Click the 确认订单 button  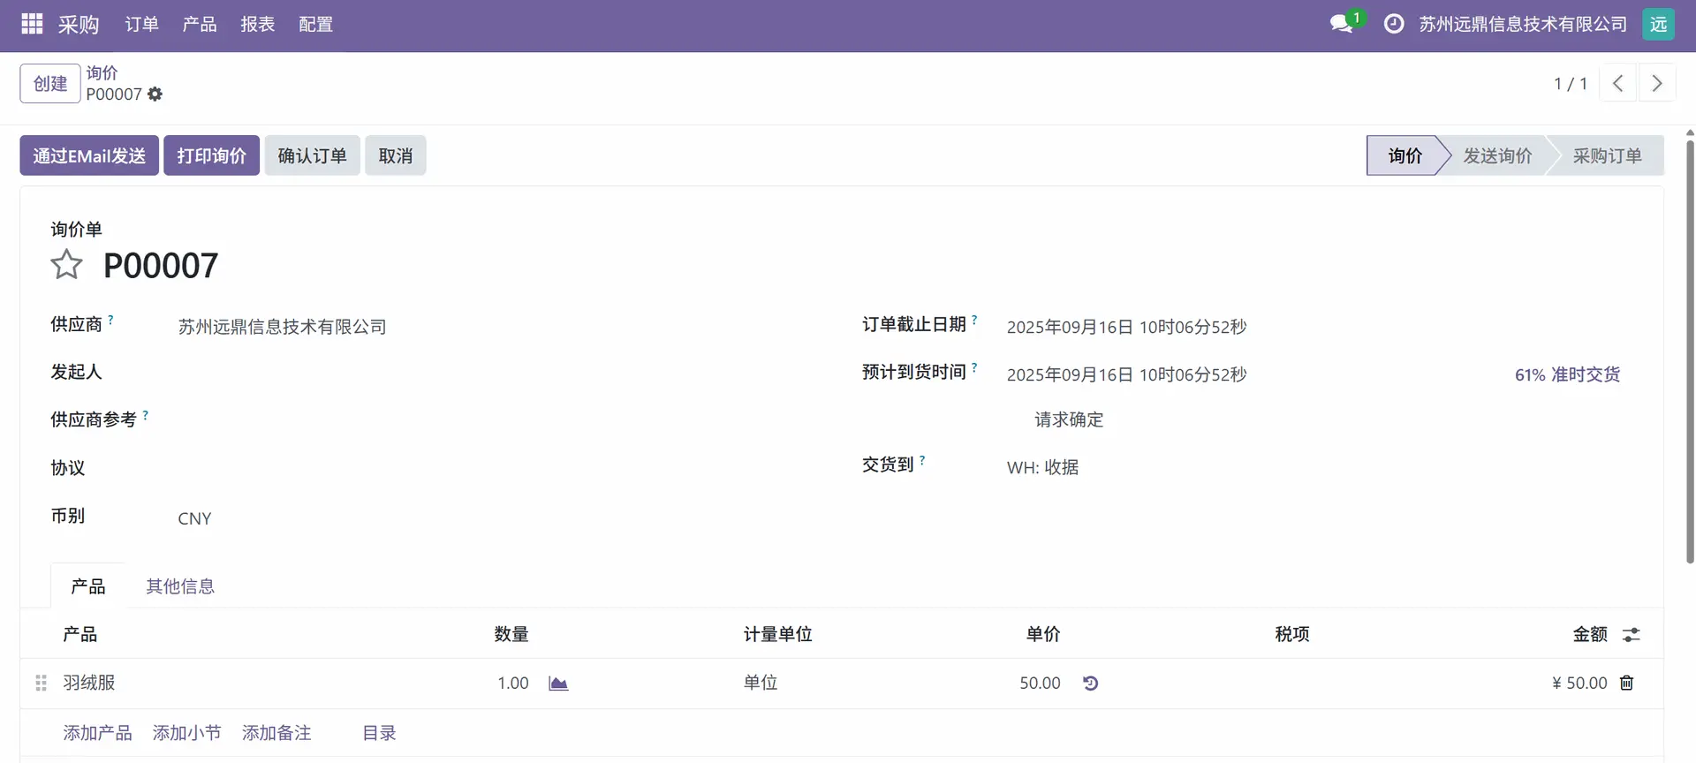[x=312, y=155]
